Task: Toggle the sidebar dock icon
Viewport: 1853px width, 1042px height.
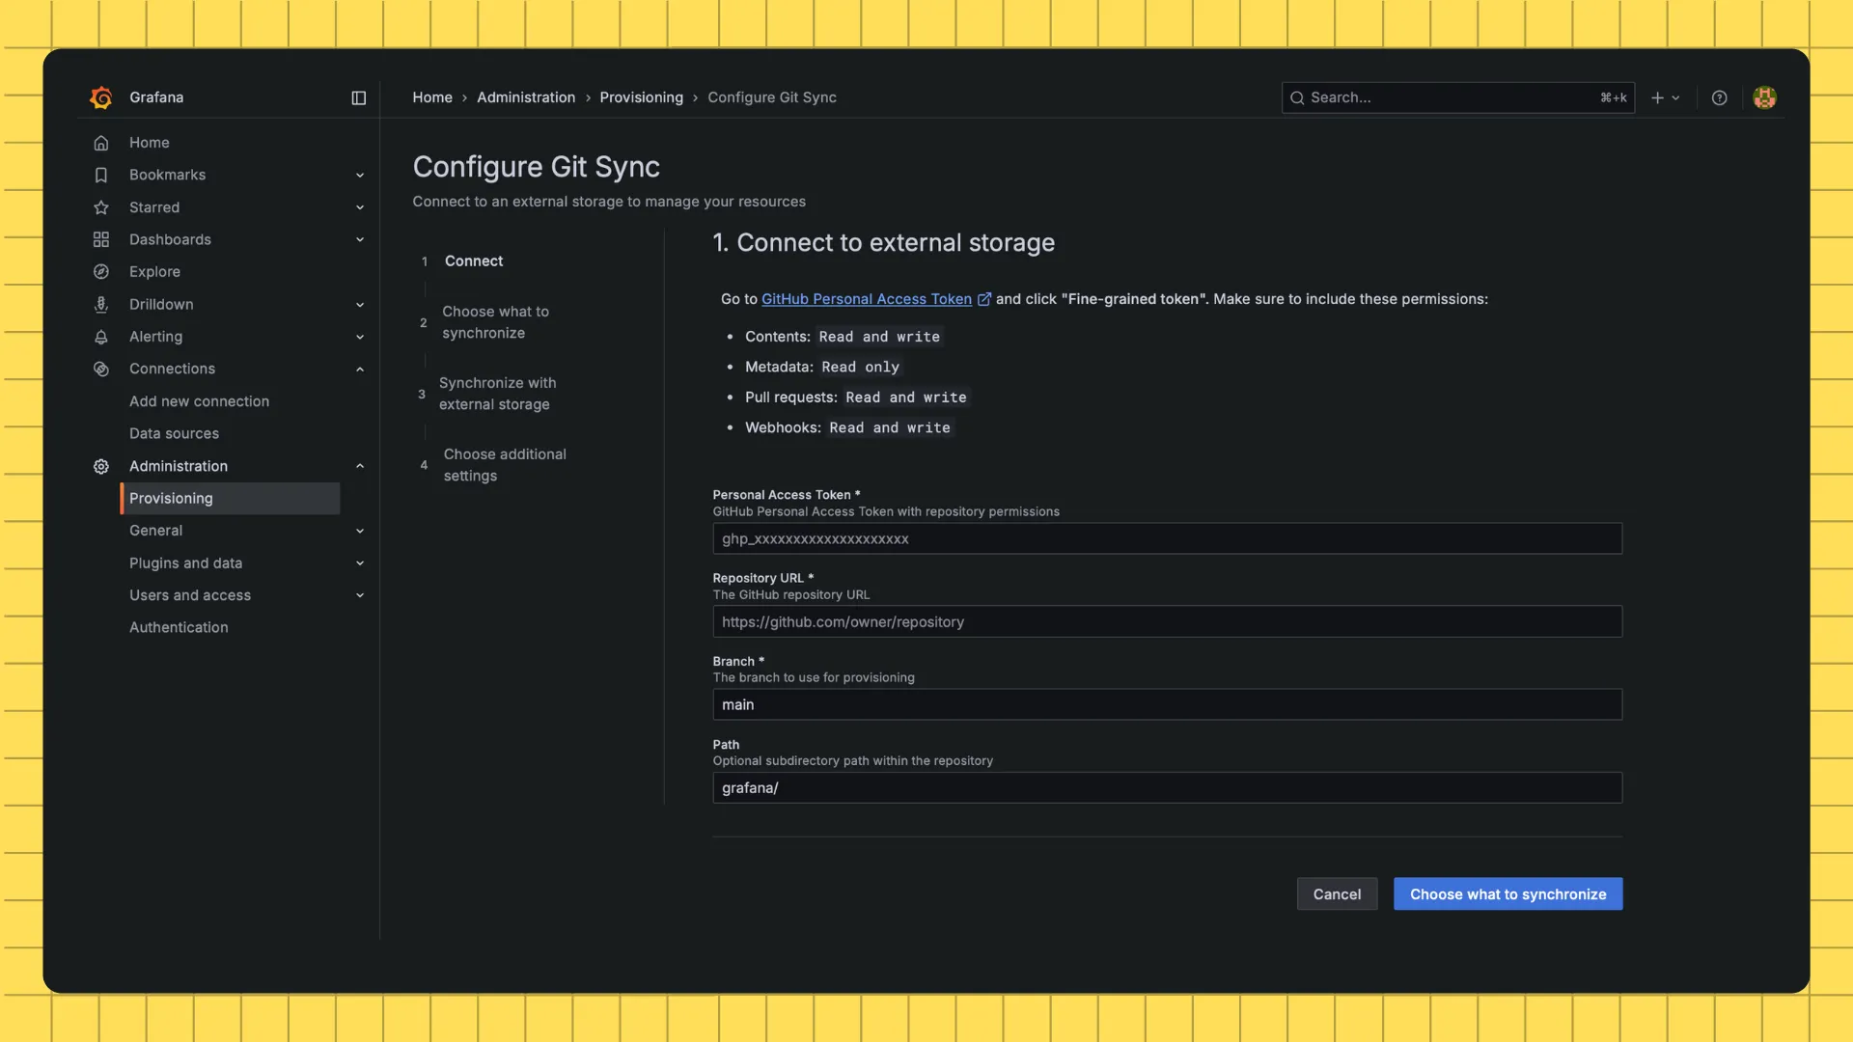Action: pos(358,97)
